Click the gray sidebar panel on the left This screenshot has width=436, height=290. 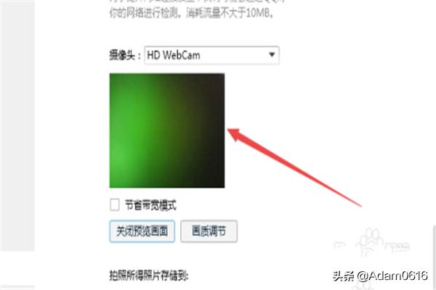click(17, 125)
